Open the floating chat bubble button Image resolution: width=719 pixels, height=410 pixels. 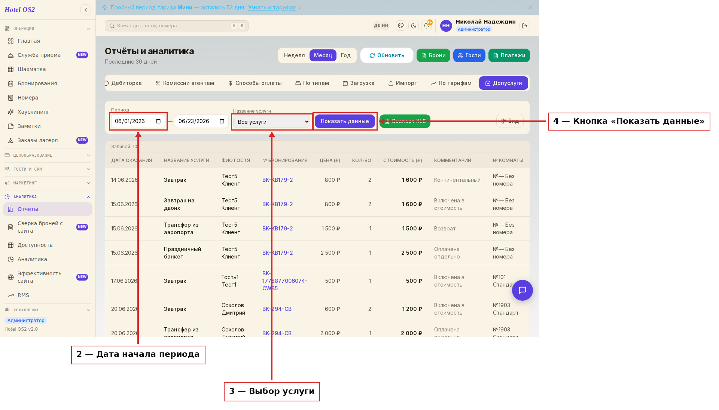522,290
